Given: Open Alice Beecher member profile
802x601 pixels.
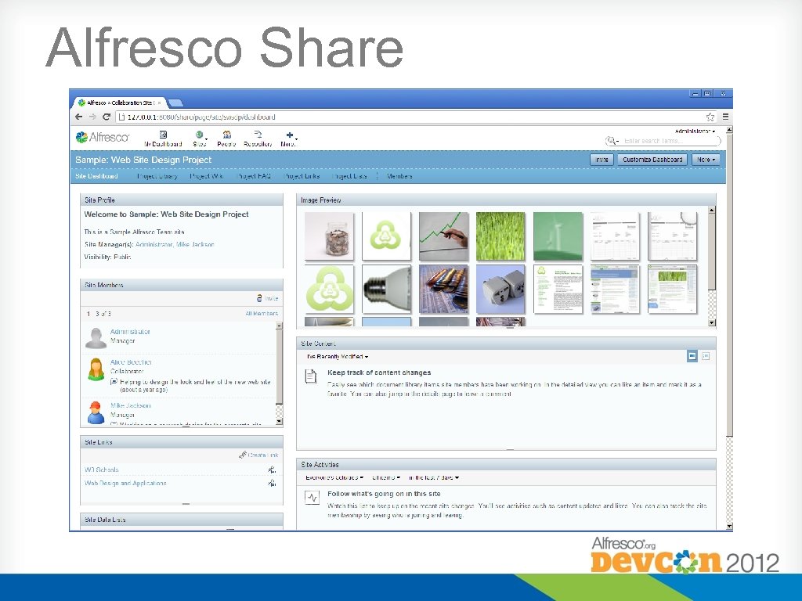Looking at the screenshot, I should 131,362.
